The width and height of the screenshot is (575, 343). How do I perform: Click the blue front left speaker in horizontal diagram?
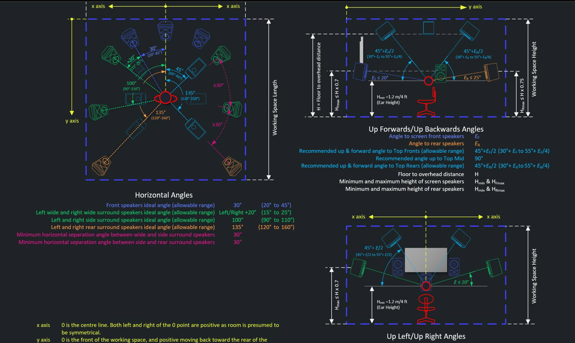(131, 37)
